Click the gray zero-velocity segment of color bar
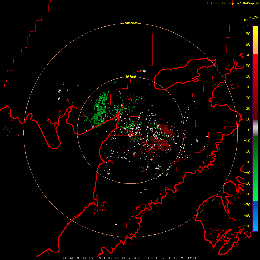This screenshot has height=260, width=260. pyautogui.click(x=255, y=128)
